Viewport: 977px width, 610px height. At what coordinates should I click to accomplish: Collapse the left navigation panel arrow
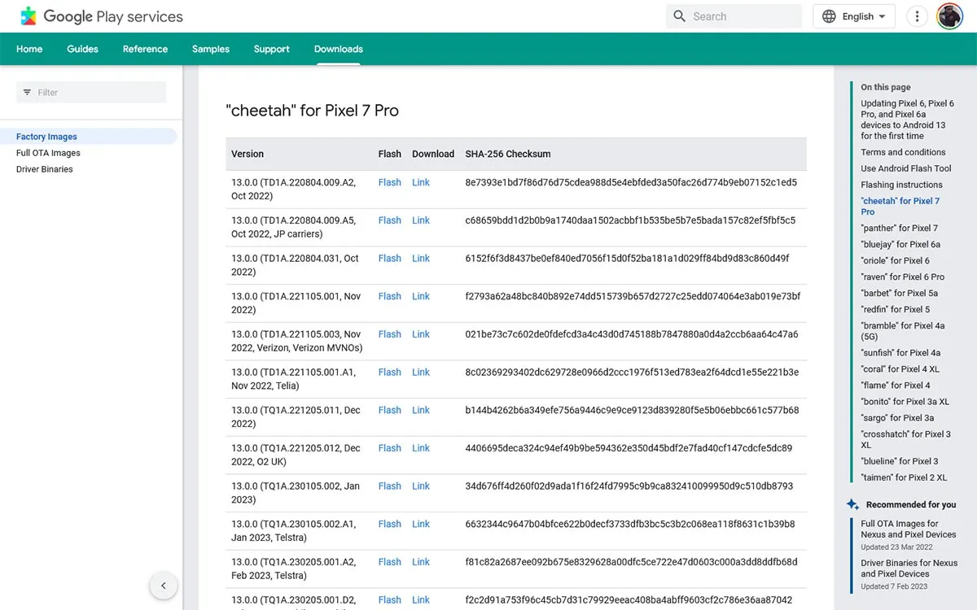pyautogui.click(x=163, y=586)
